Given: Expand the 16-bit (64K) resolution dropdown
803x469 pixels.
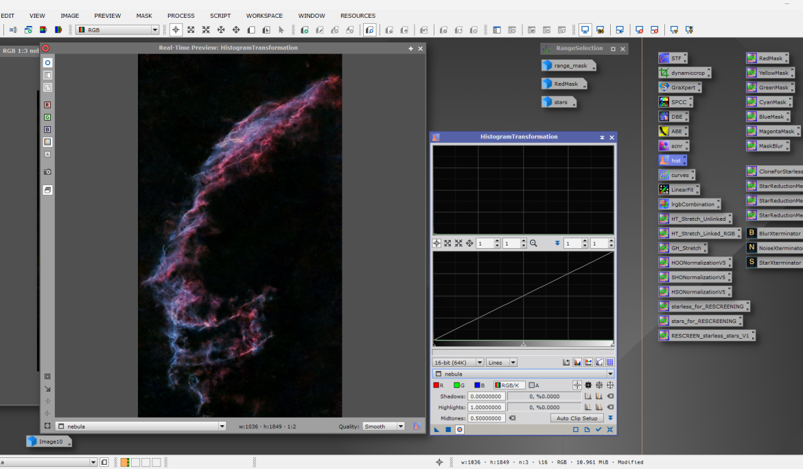Looking at the screenshot, I should pyautogui.click(x=479, y=362).
